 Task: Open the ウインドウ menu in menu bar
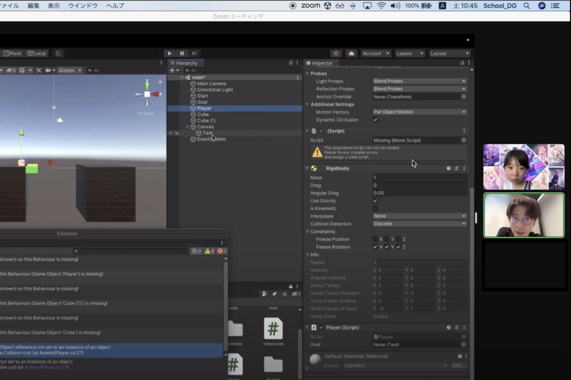(x=82, y=6)
